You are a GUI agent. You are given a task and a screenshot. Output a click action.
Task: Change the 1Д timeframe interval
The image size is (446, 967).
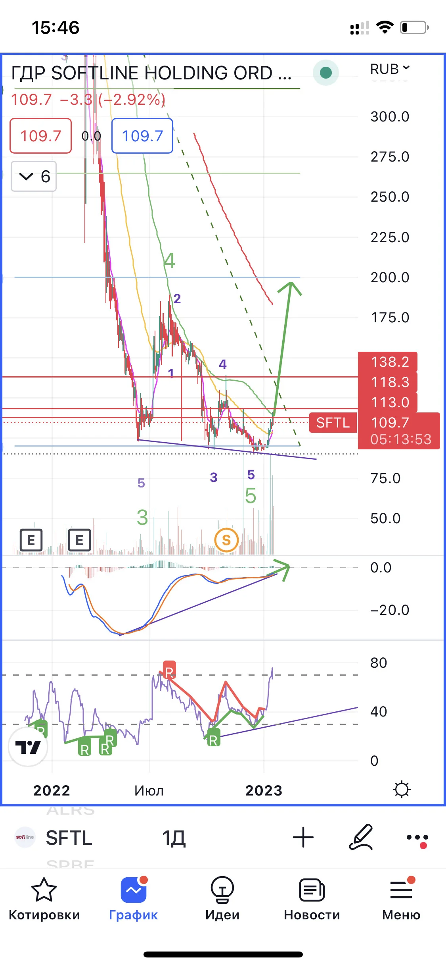174,838
